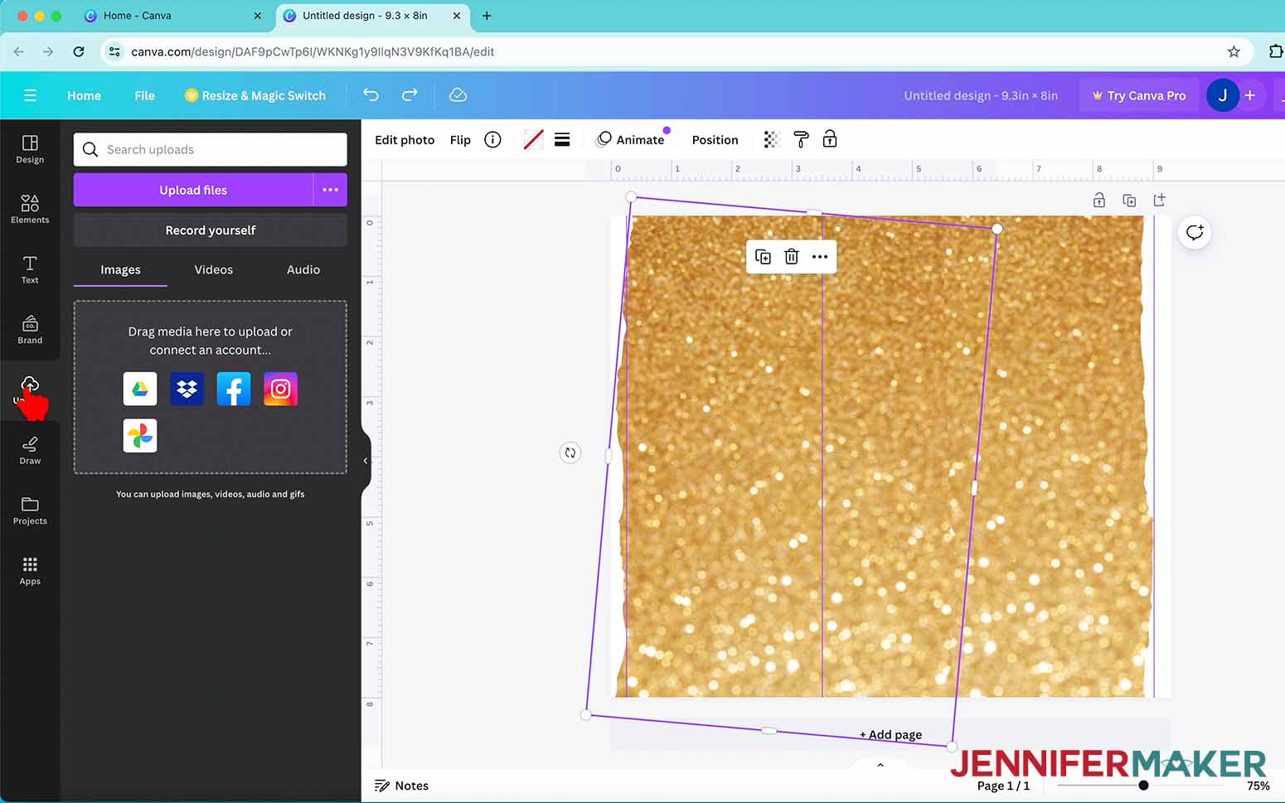The height and width of the screenshot is (803, 1285).
Task: Open border color swatch
Action: [x=534, y=139]
